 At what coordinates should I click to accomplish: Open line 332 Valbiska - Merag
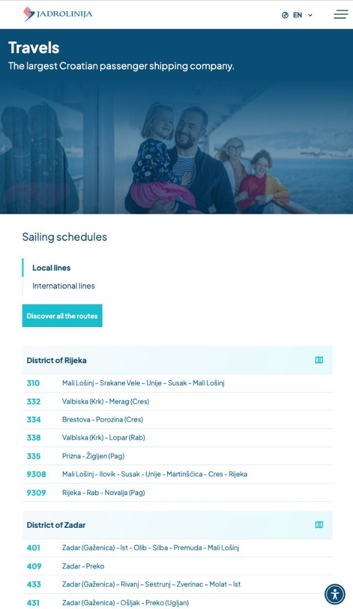point(177,401)
